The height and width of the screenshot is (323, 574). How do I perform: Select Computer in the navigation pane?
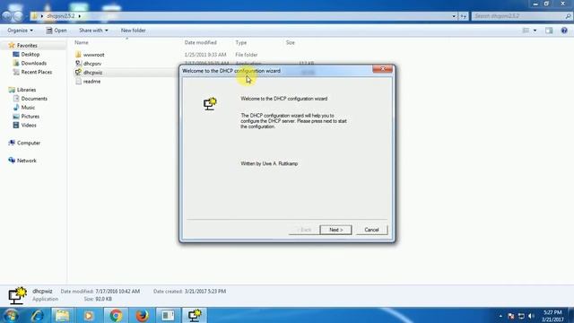click(29, 143)
